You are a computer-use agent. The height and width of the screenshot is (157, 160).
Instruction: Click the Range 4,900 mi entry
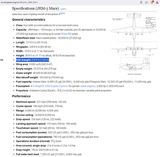coord(37,111)
